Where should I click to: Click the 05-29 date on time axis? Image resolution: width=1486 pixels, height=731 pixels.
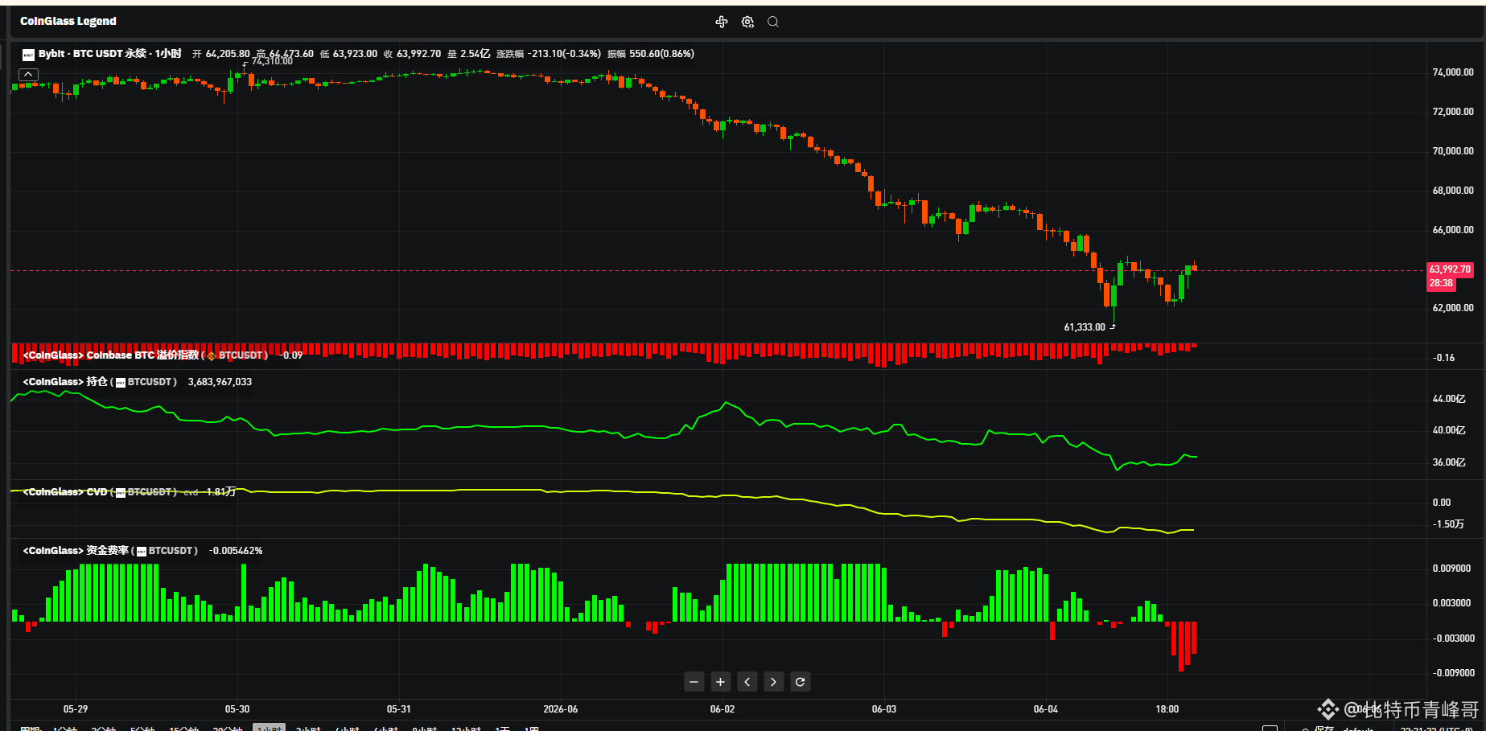(76, 709)
